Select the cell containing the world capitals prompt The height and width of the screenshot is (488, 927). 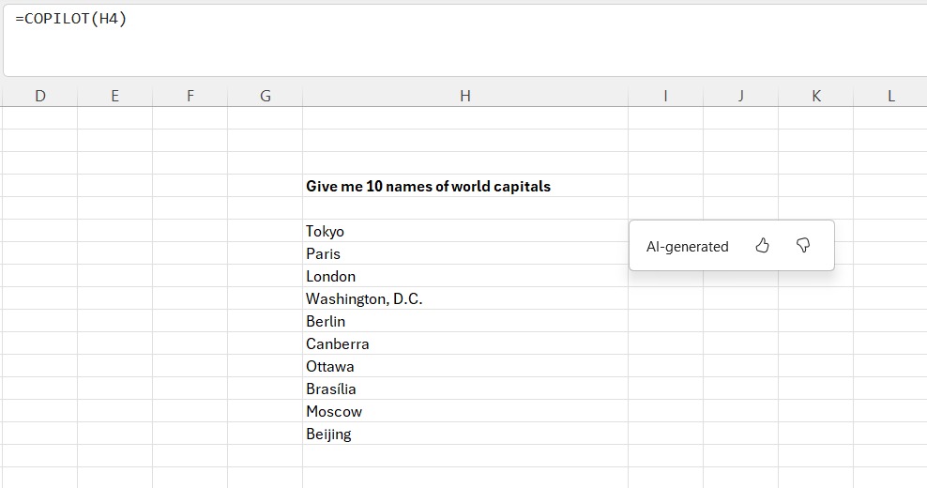465,186
